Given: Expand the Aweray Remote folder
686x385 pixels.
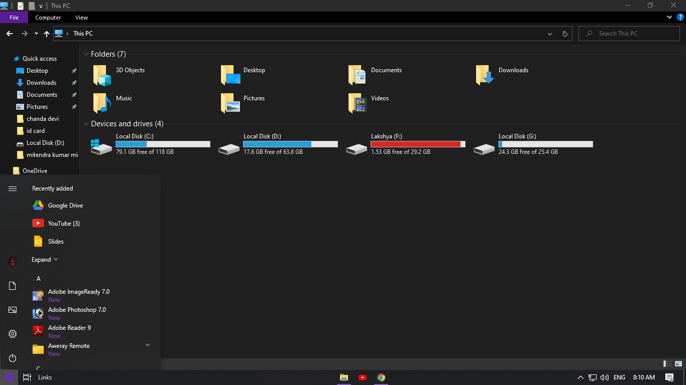Looking at the screenshot, I should click(148, 345).
